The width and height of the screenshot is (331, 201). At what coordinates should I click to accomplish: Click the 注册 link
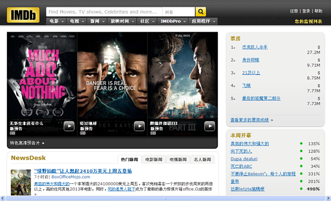294,11
